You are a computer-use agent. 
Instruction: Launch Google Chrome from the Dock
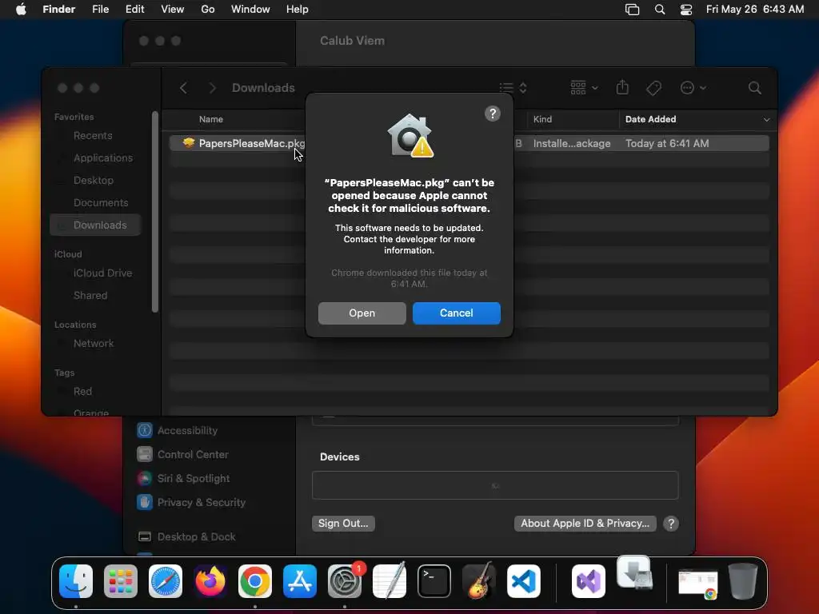[255, 581]
